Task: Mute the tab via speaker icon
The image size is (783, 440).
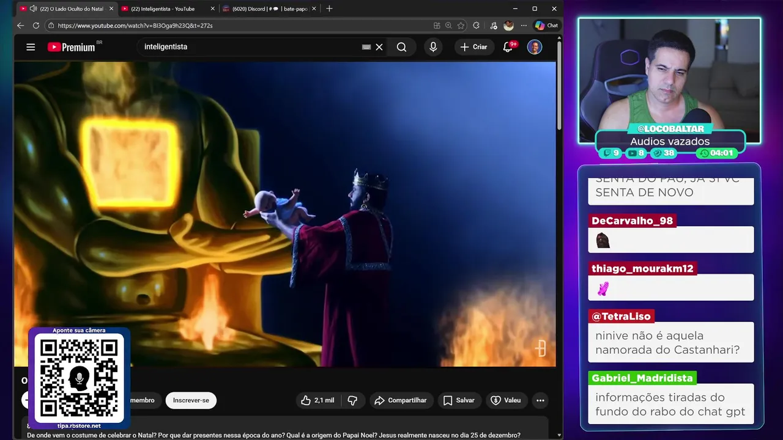Action: click(x=33, y=9)
